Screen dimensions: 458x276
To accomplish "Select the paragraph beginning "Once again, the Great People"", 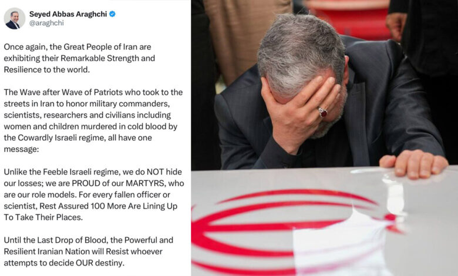I will click(x=79, y=58).
